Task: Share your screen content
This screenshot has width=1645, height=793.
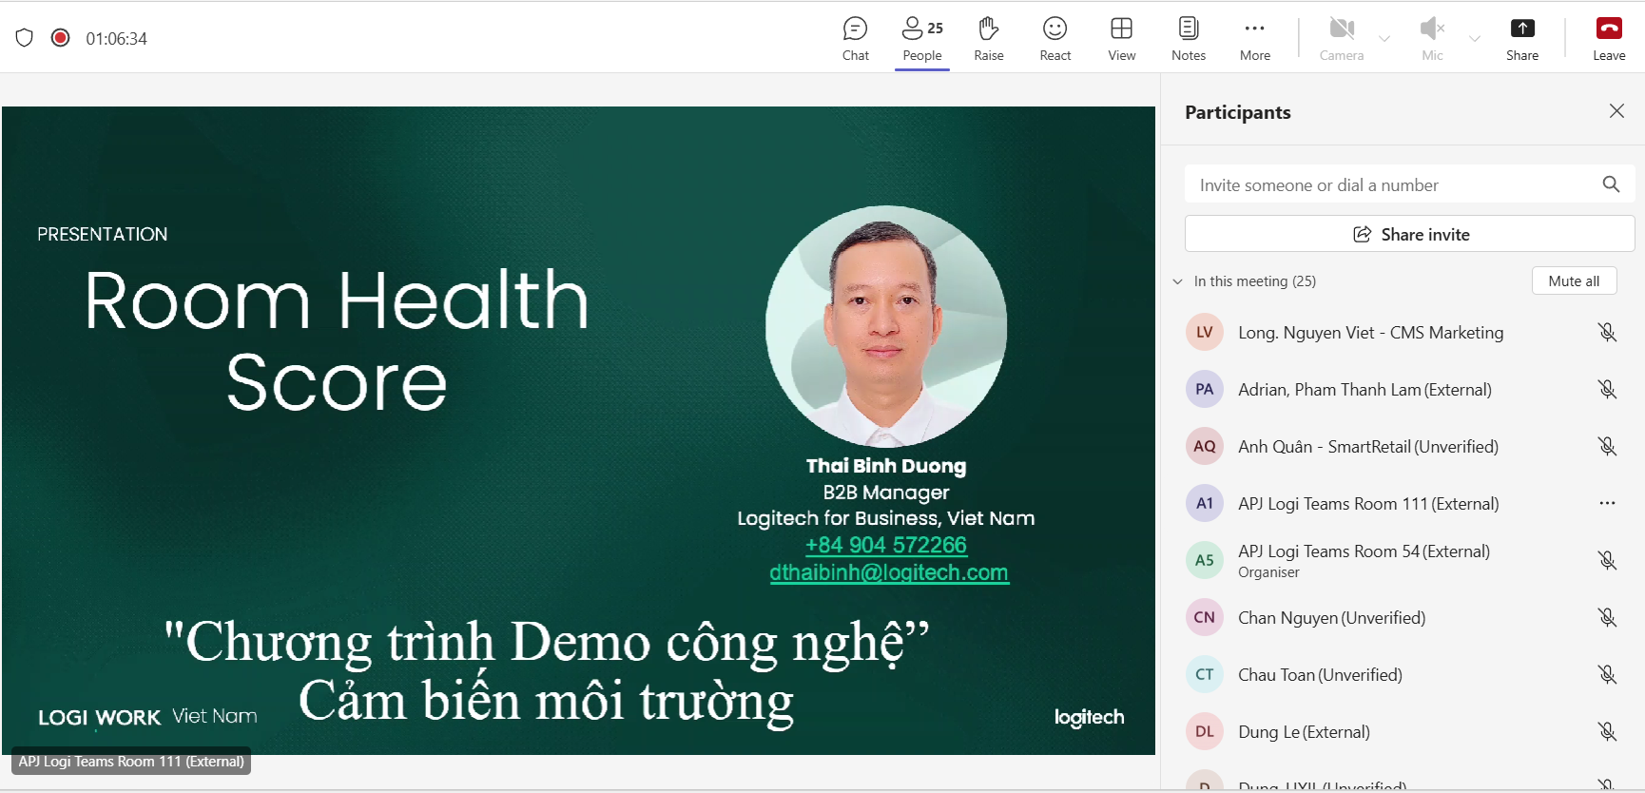Action: 1521,38
